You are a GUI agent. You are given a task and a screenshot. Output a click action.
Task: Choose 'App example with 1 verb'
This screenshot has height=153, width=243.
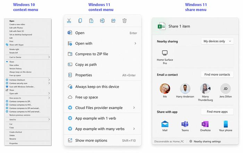tap(102, 118)
